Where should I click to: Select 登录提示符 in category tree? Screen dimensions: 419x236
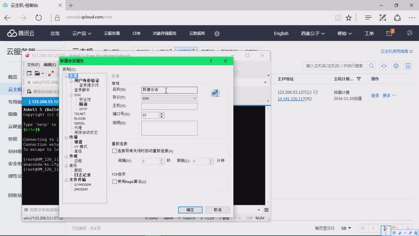89,85
